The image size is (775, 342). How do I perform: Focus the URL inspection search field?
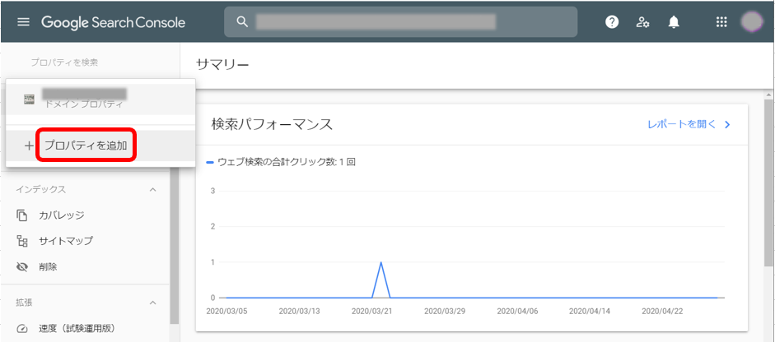(x=400, y=21)
